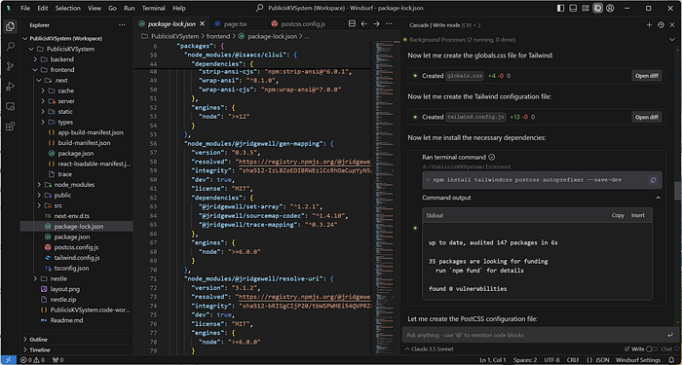Open the Terminal menu
This screenshot has width=682, height=365.
click(x=154, y=8)
